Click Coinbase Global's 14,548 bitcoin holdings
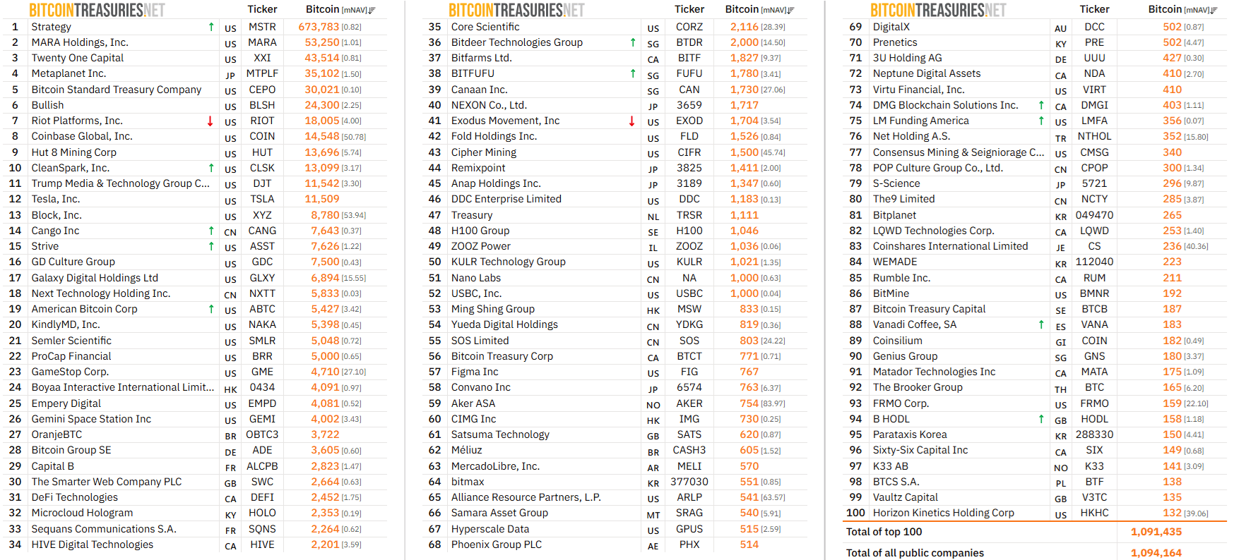This screenshot has height=560, width=1234. coord(322,136)
